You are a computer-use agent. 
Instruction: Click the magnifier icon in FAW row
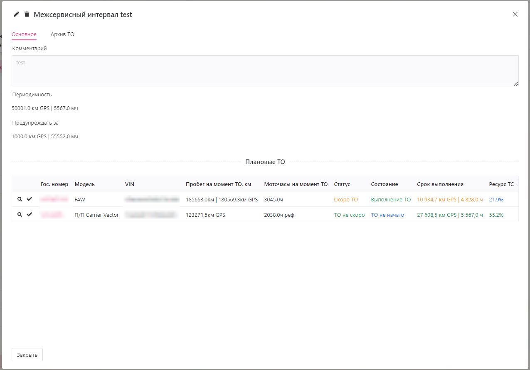20,199
